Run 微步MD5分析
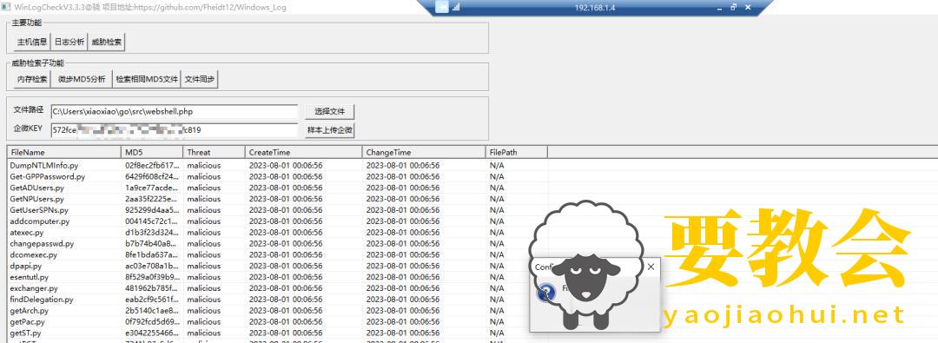 point(82,79)
